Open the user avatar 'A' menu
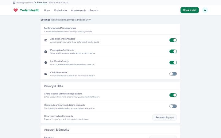 tap(205, 10)
